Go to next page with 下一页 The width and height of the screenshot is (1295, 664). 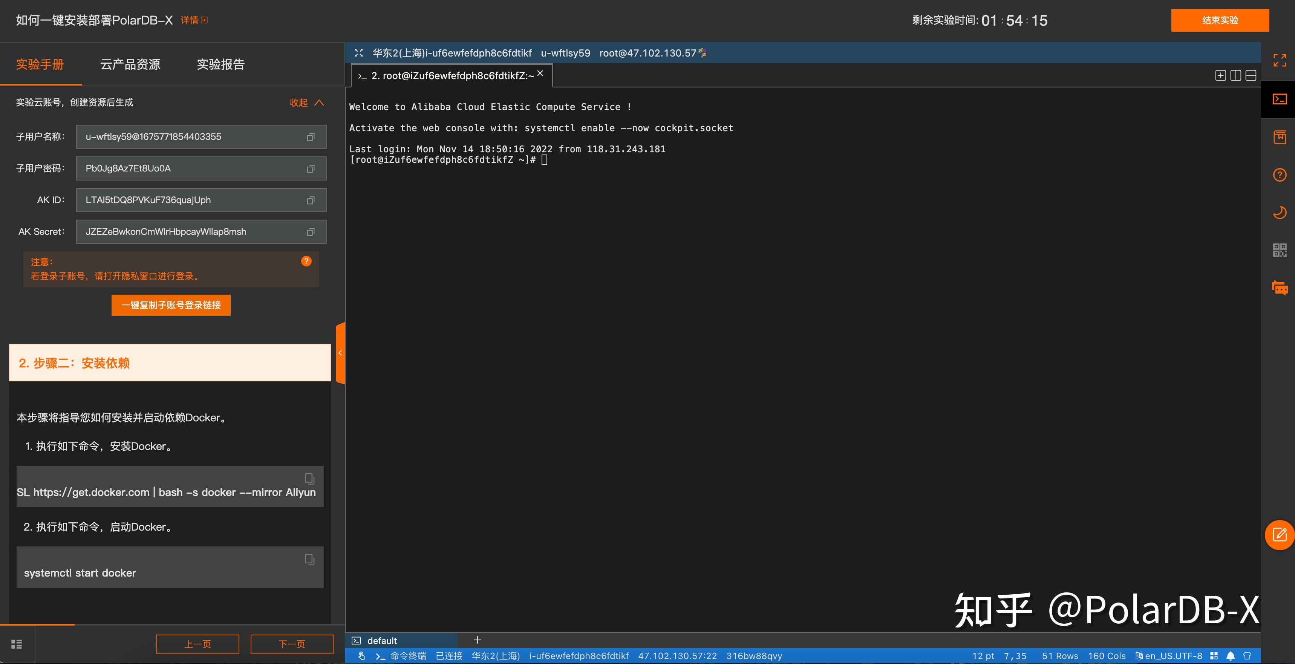click(x=292, y=644)
